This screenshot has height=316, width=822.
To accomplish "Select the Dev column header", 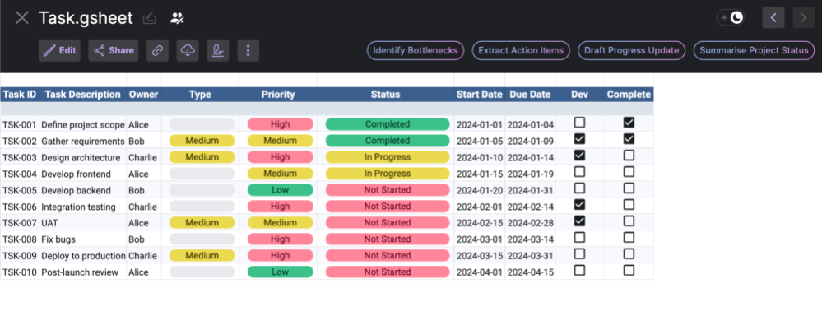I will [x=580, y=95].
